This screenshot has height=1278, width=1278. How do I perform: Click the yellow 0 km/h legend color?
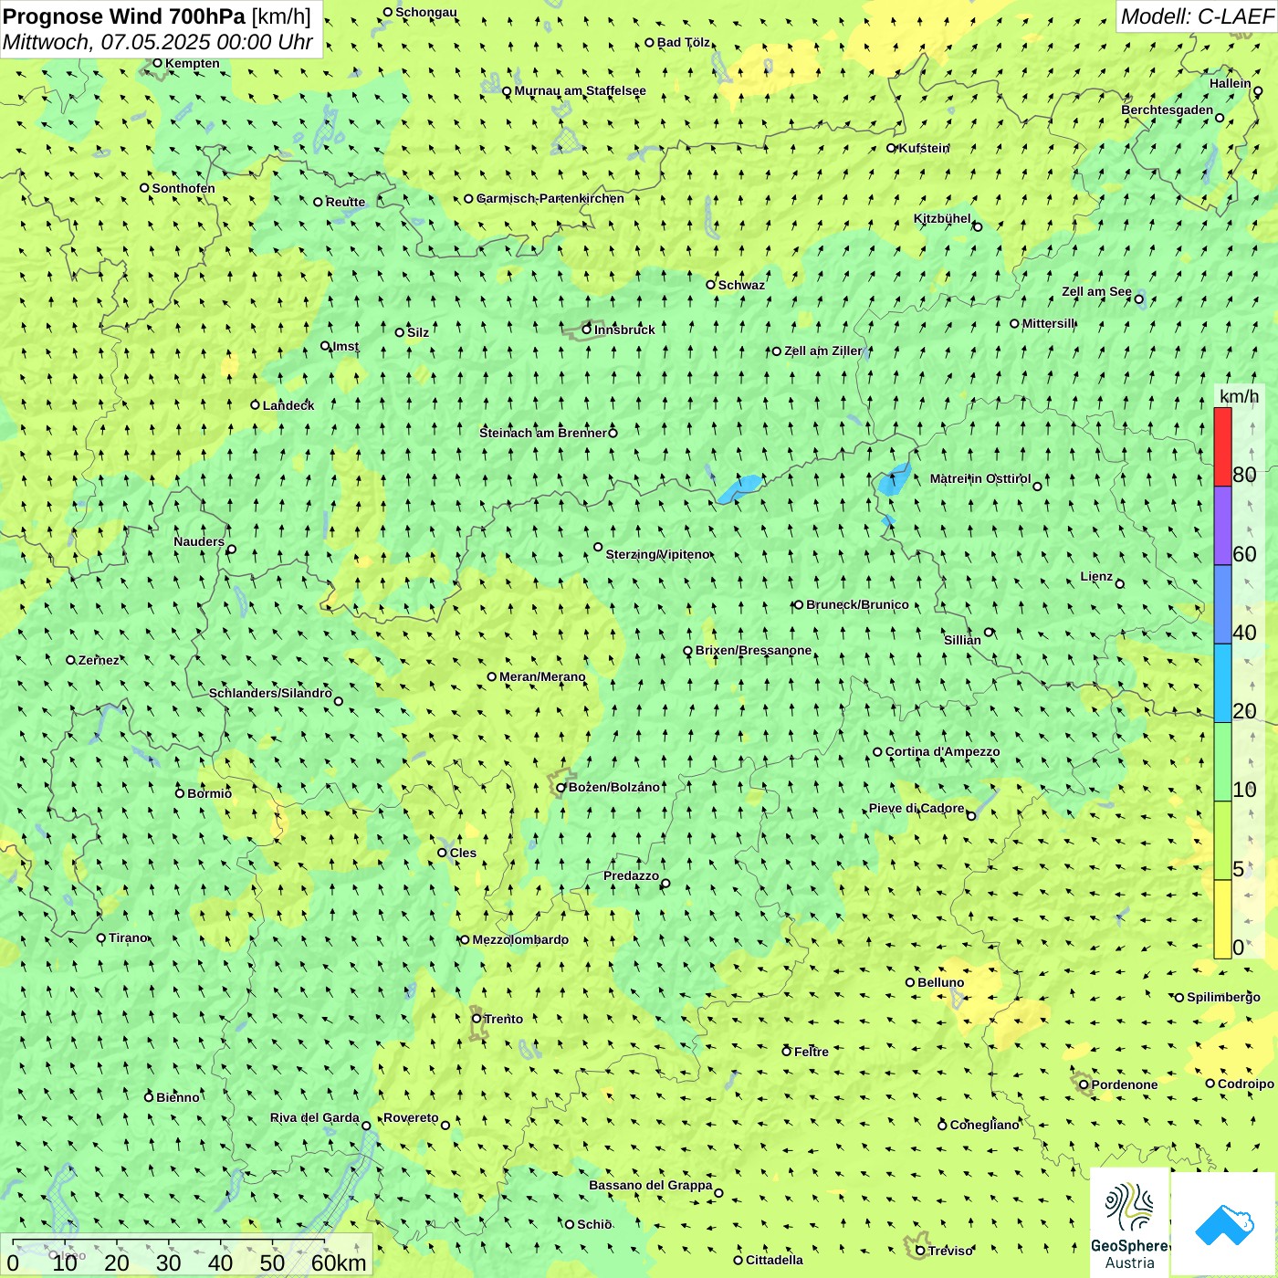[x=1222, y=919]
